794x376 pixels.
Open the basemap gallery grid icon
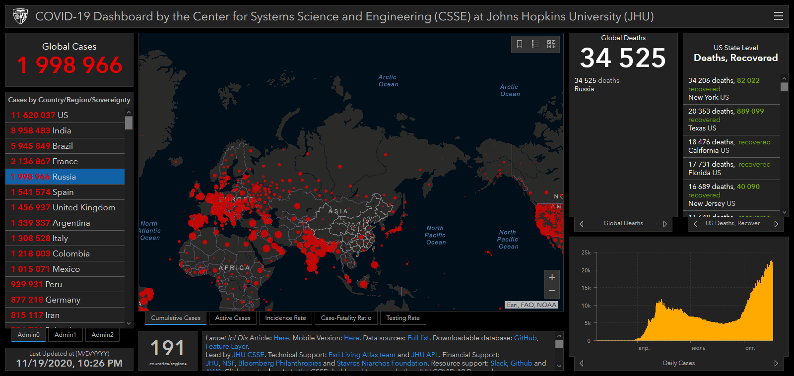click(x=551, y=44)
